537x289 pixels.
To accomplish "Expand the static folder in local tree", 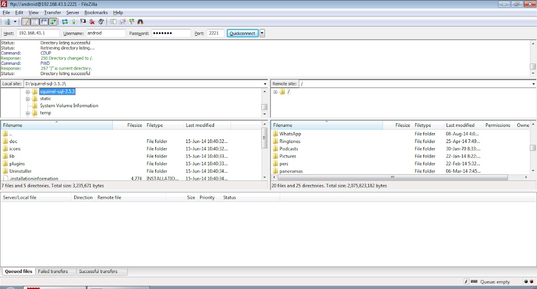I will tap(28, 99).
